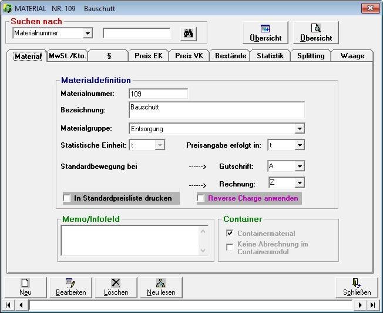The height and width of the screenshot is (313, 383).
Task: Close the Material window
Action: pos(370,8)
